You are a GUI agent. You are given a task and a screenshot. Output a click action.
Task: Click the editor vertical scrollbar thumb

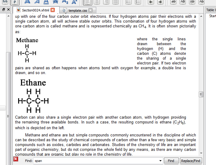tap(201, 94)
